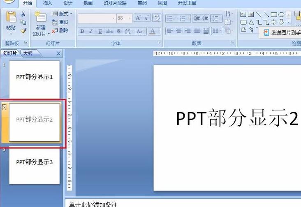Click the grow font size icon
This screenshot has width=301, height=207.
138,18
